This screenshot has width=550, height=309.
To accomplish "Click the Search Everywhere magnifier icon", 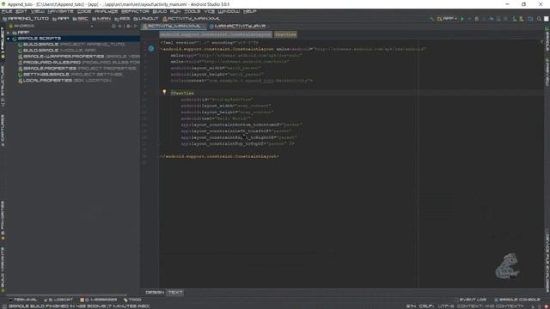I will (539, 19).
